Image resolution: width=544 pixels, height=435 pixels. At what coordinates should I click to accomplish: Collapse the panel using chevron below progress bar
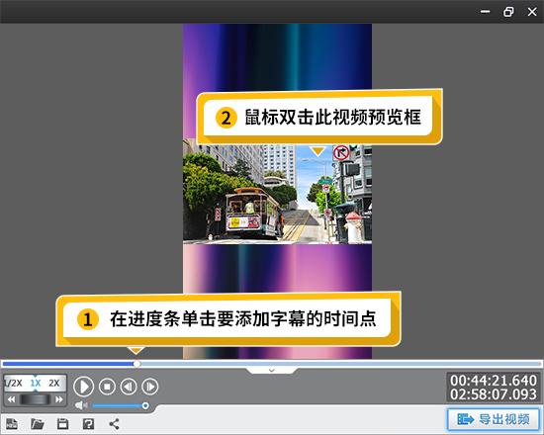click(x=272, y=371)
